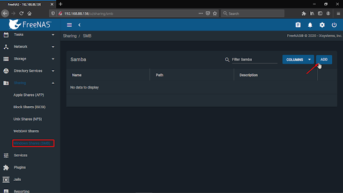Viewport: 343px width, 193px height.
Task: Open Unix Shares (NFS)
Action: coord(27,119)
